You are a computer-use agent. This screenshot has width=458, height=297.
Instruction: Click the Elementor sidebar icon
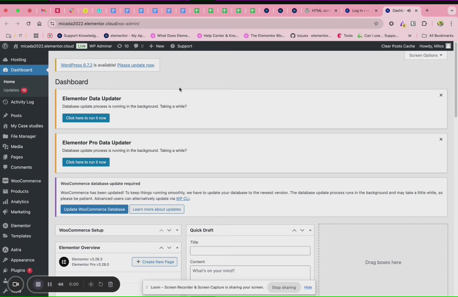[5, 226]
